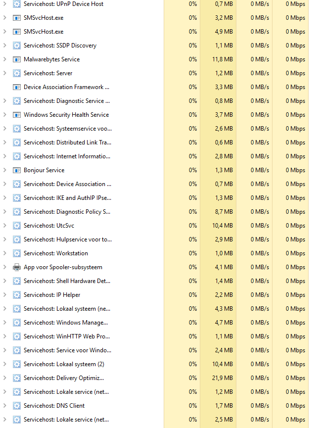
Task: Click the gear icon for Servicehost: DNS Client
Action: (17, 406)
